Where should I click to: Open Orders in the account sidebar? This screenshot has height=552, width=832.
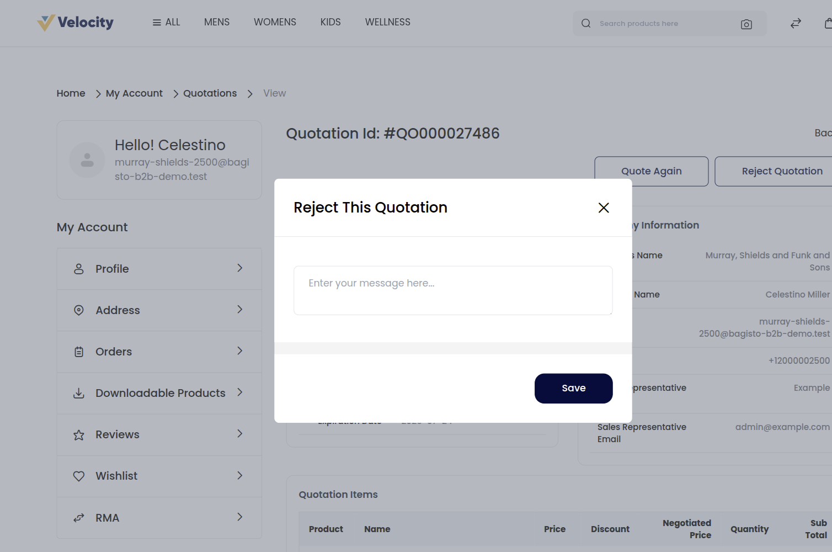pyautogui.click(x=159, y=352)
